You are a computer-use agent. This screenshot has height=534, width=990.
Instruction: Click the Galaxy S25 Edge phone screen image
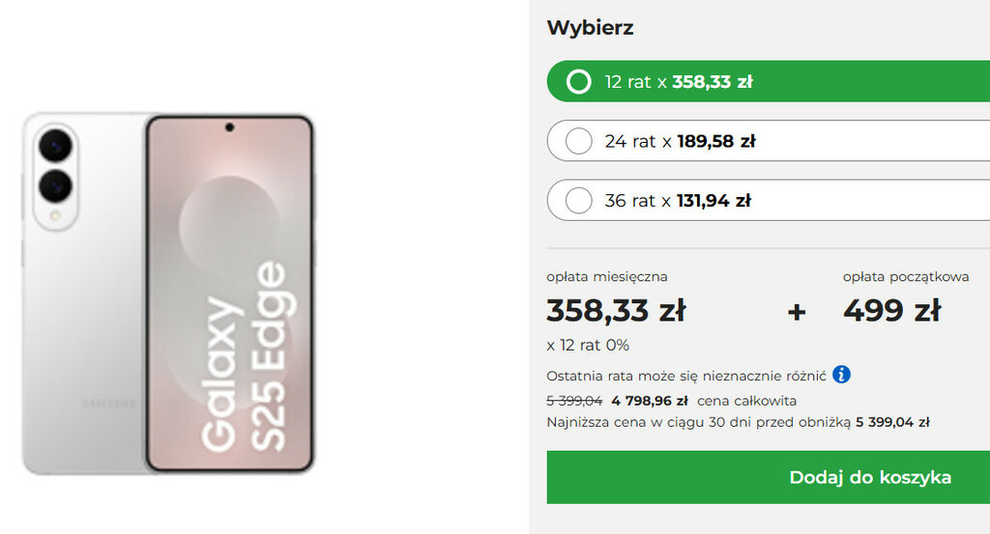pyautogui.click(x=230, y=295)
